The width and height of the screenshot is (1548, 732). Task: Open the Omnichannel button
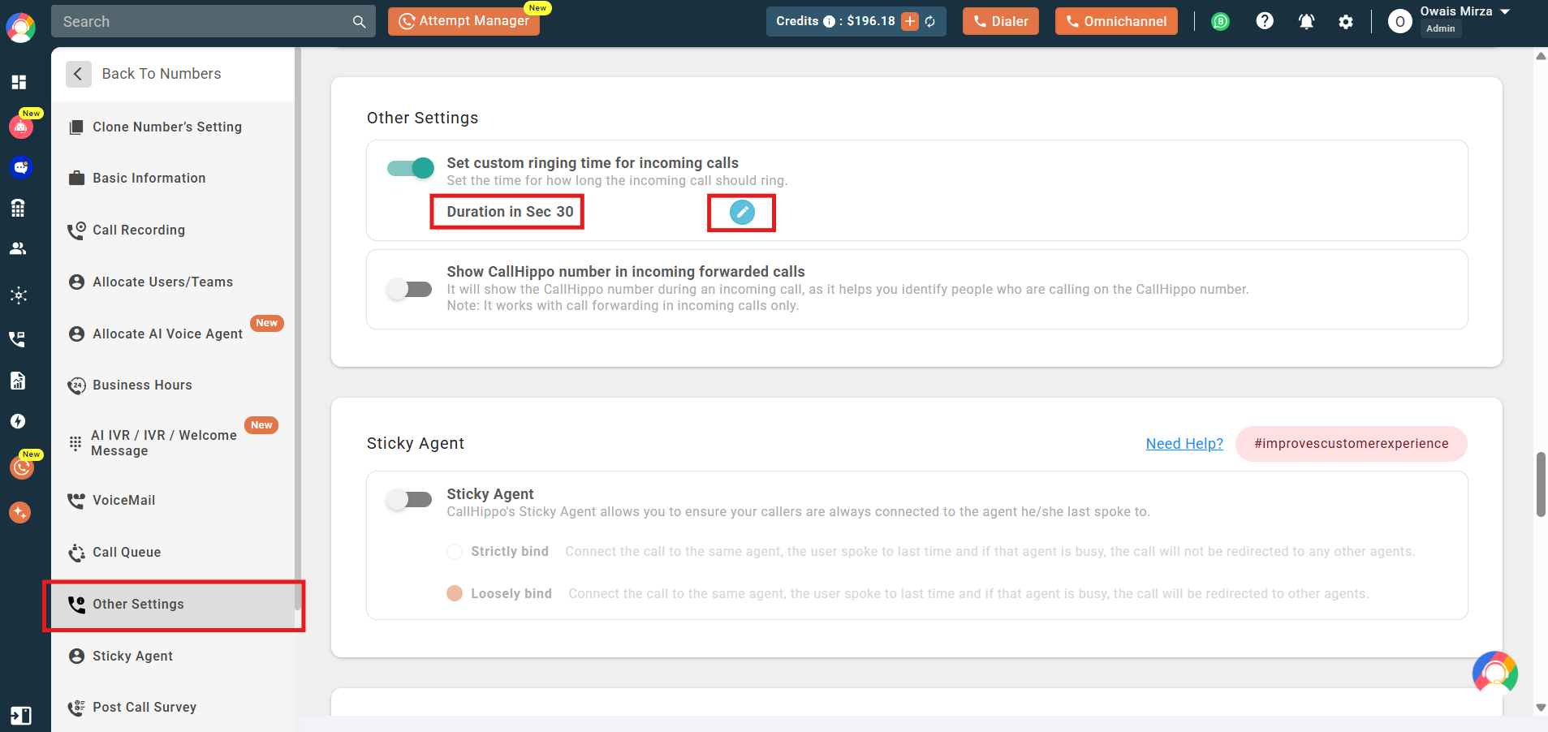[x=1116, y=21]
